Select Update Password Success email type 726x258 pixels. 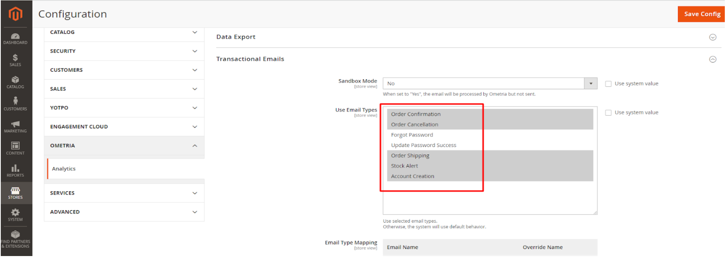click(x=490, y=145)
